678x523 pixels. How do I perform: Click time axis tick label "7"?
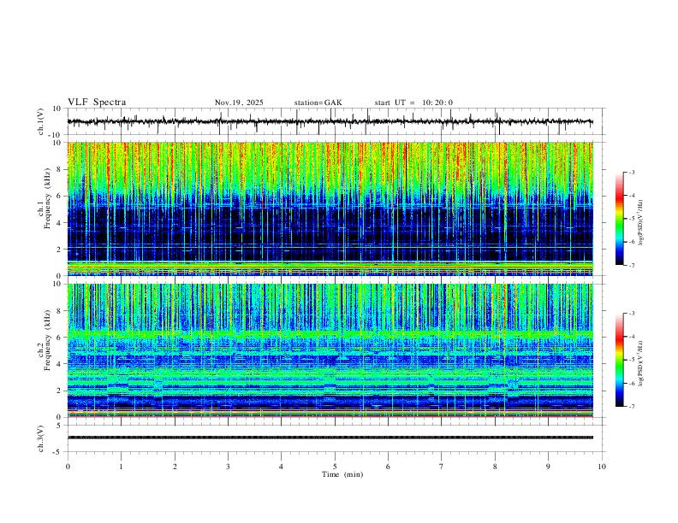tap(442, 467)
